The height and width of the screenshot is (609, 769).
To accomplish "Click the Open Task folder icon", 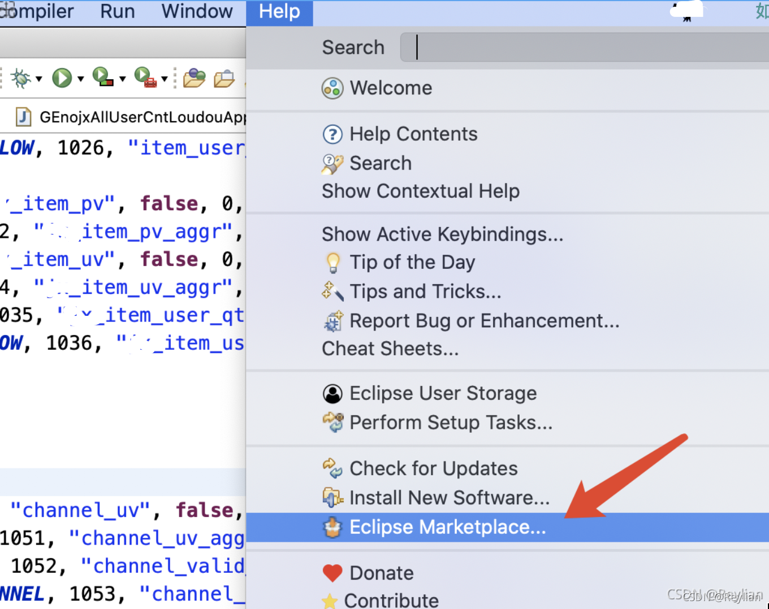I will coord(224,78).
